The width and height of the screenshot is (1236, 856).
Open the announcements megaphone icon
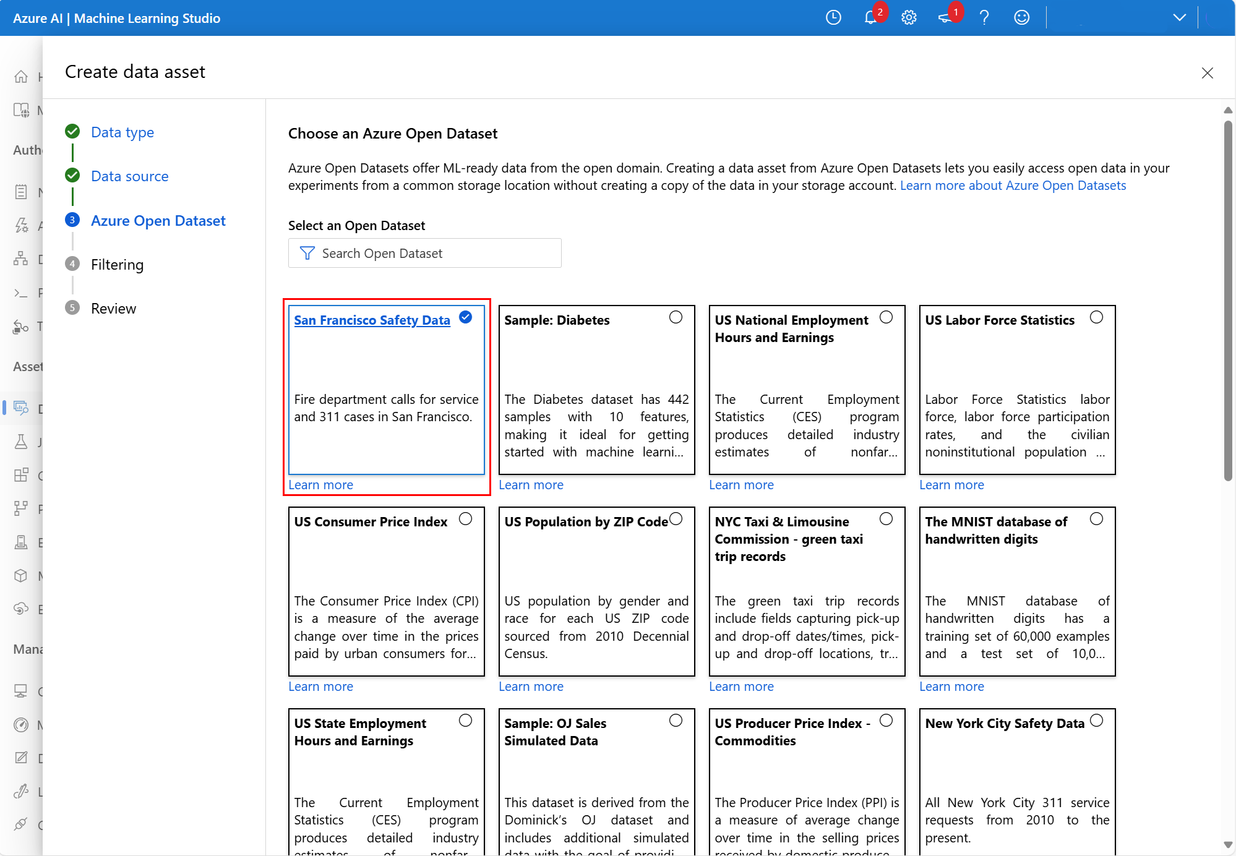(x=945, y=18)
